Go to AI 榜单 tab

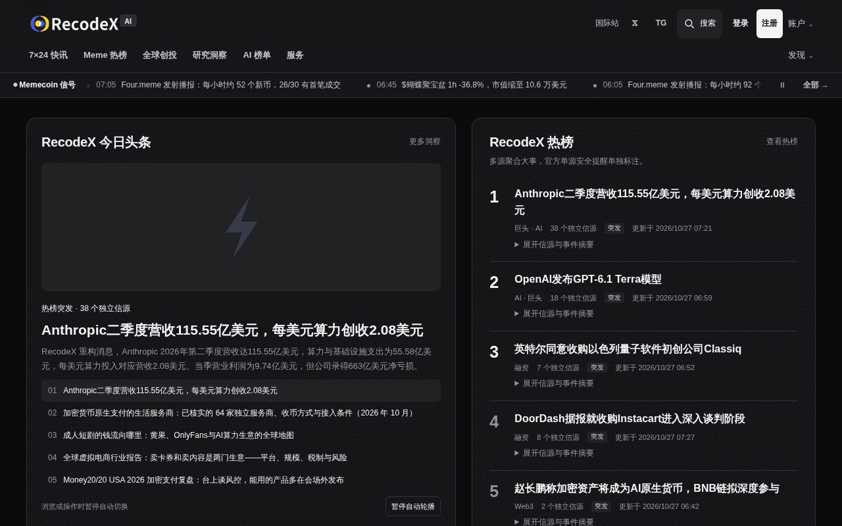pyautogui.click(x=257, y=55)
